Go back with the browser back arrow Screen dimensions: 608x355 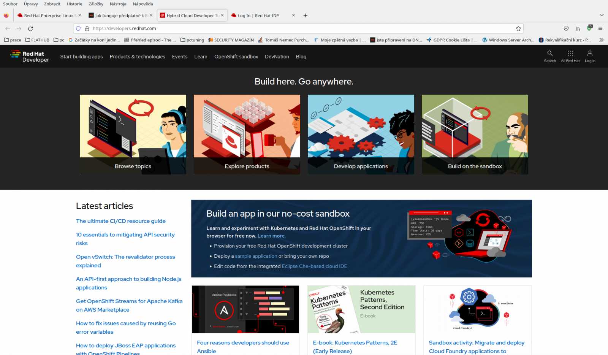click(8, 29)
